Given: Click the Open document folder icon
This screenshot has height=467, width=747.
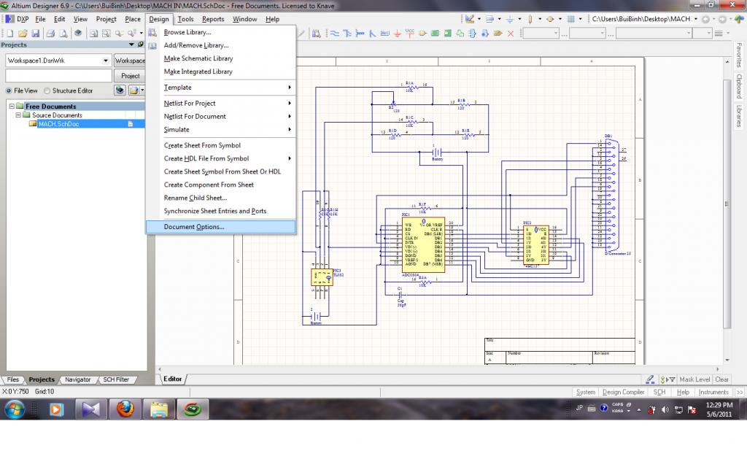Looking at the screenshot, I should [23, 33].
